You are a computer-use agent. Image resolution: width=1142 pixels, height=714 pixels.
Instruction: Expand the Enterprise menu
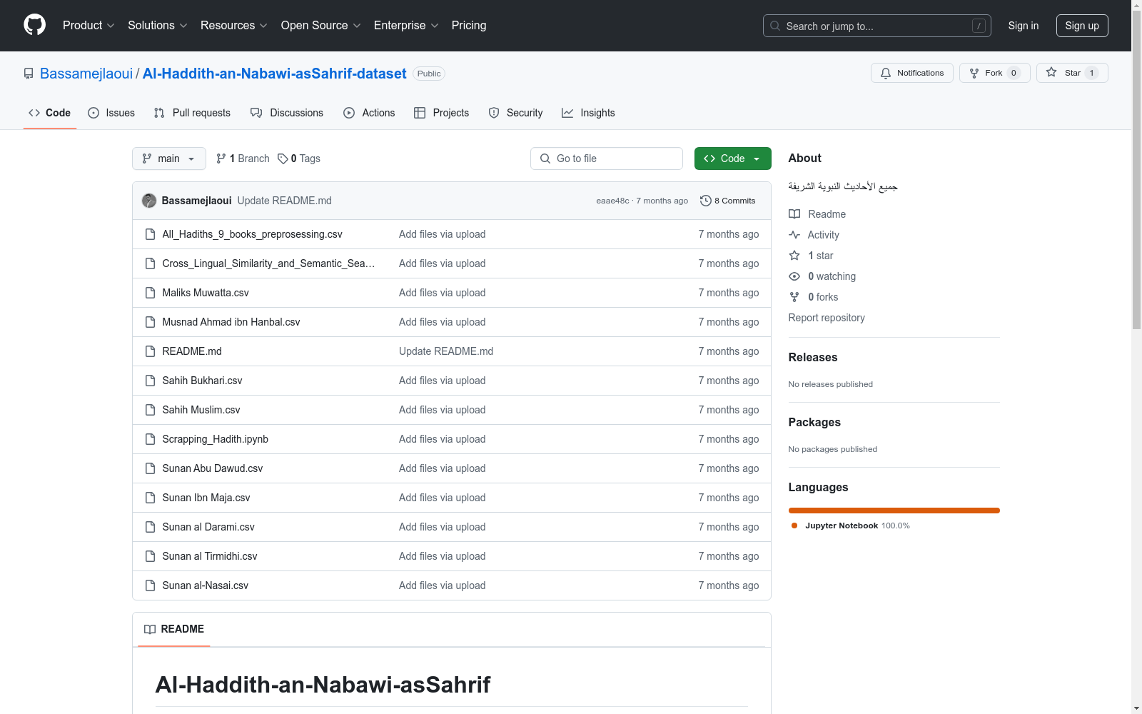point(406,26)
